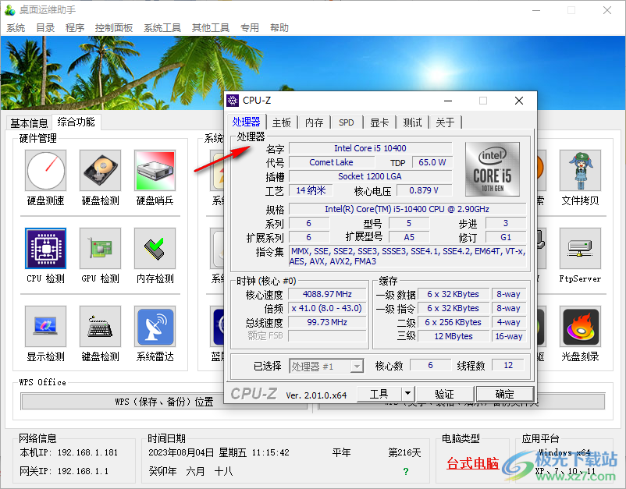
Task: Click the 确定 button in CPU-Z
Action: pos(505,394)
